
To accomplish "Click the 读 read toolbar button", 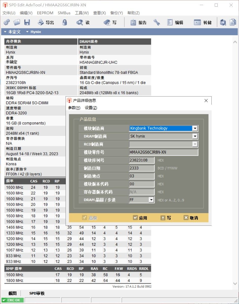I will (x=83, y=22).
